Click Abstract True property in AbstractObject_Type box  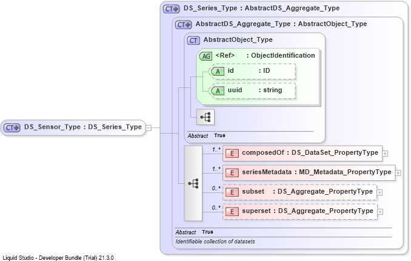coord(206,135)
